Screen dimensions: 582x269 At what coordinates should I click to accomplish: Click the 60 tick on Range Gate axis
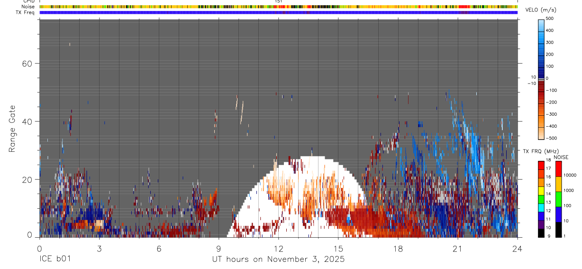coord(28,64)
